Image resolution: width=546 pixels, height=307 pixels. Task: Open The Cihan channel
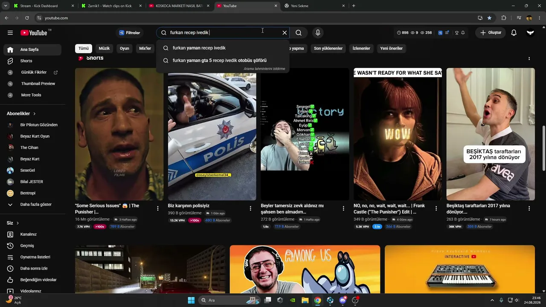pos(32,148)
